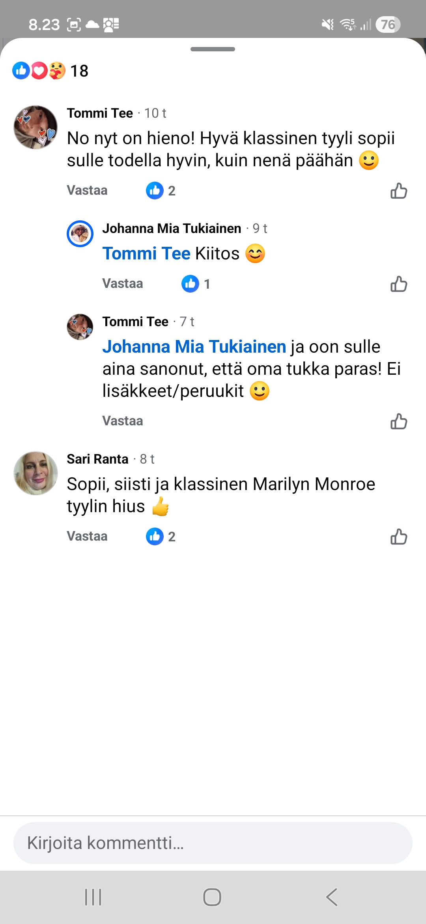Screen dimensions: 426x924
Task: Tap the Kirjoita kommentti input field
Action: (213, 843)
